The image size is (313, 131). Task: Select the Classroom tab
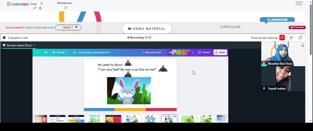277,20
